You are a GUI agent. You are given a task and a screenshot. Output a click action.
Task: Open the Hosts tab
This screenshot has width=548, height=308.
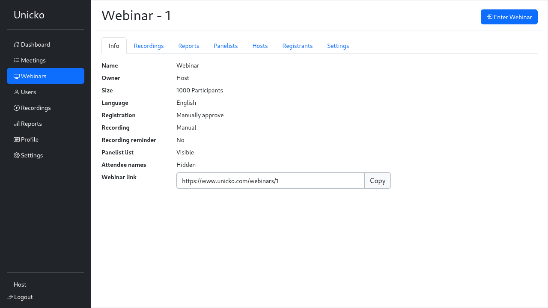click(x=260, y=46)
